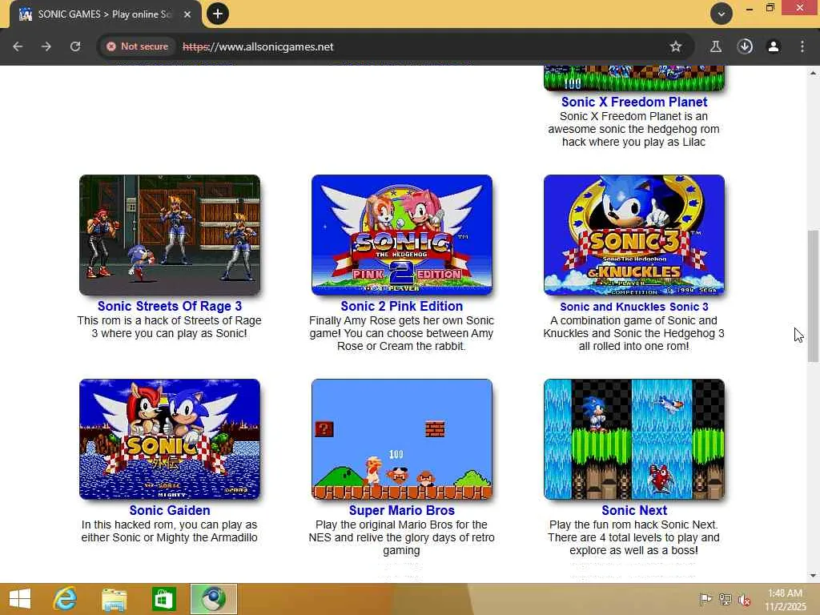820x615 pixels.
Task: Open the Sonic X Freedom Planet link
Action: click(x=634, y=102)
